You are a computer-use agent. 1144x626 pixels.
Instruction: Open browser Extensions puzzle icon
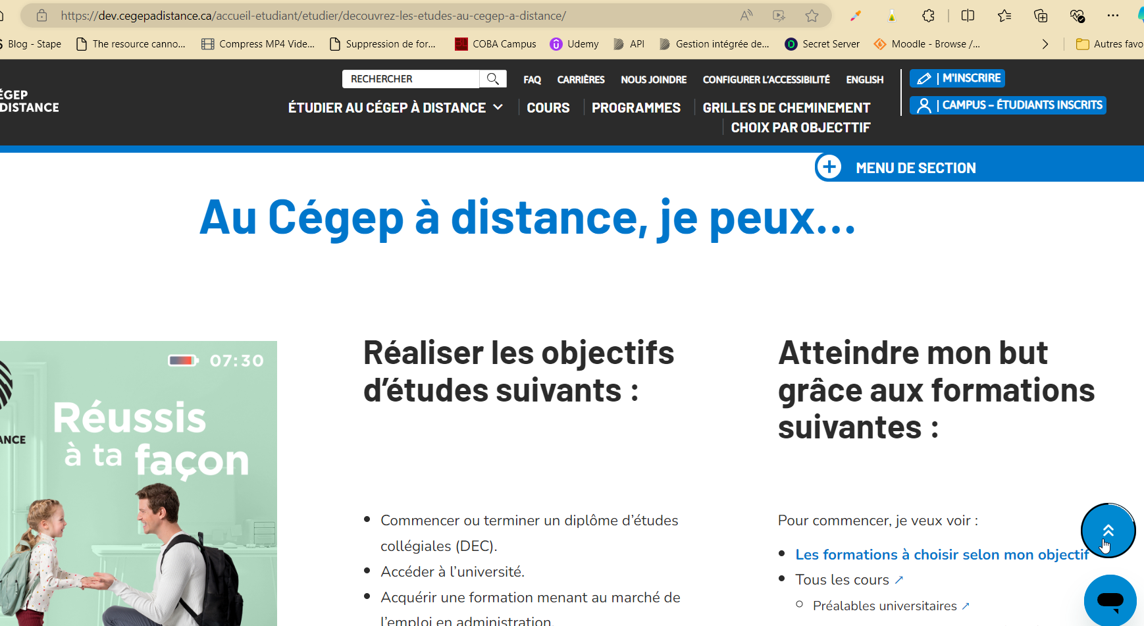[x=928, y=16]
